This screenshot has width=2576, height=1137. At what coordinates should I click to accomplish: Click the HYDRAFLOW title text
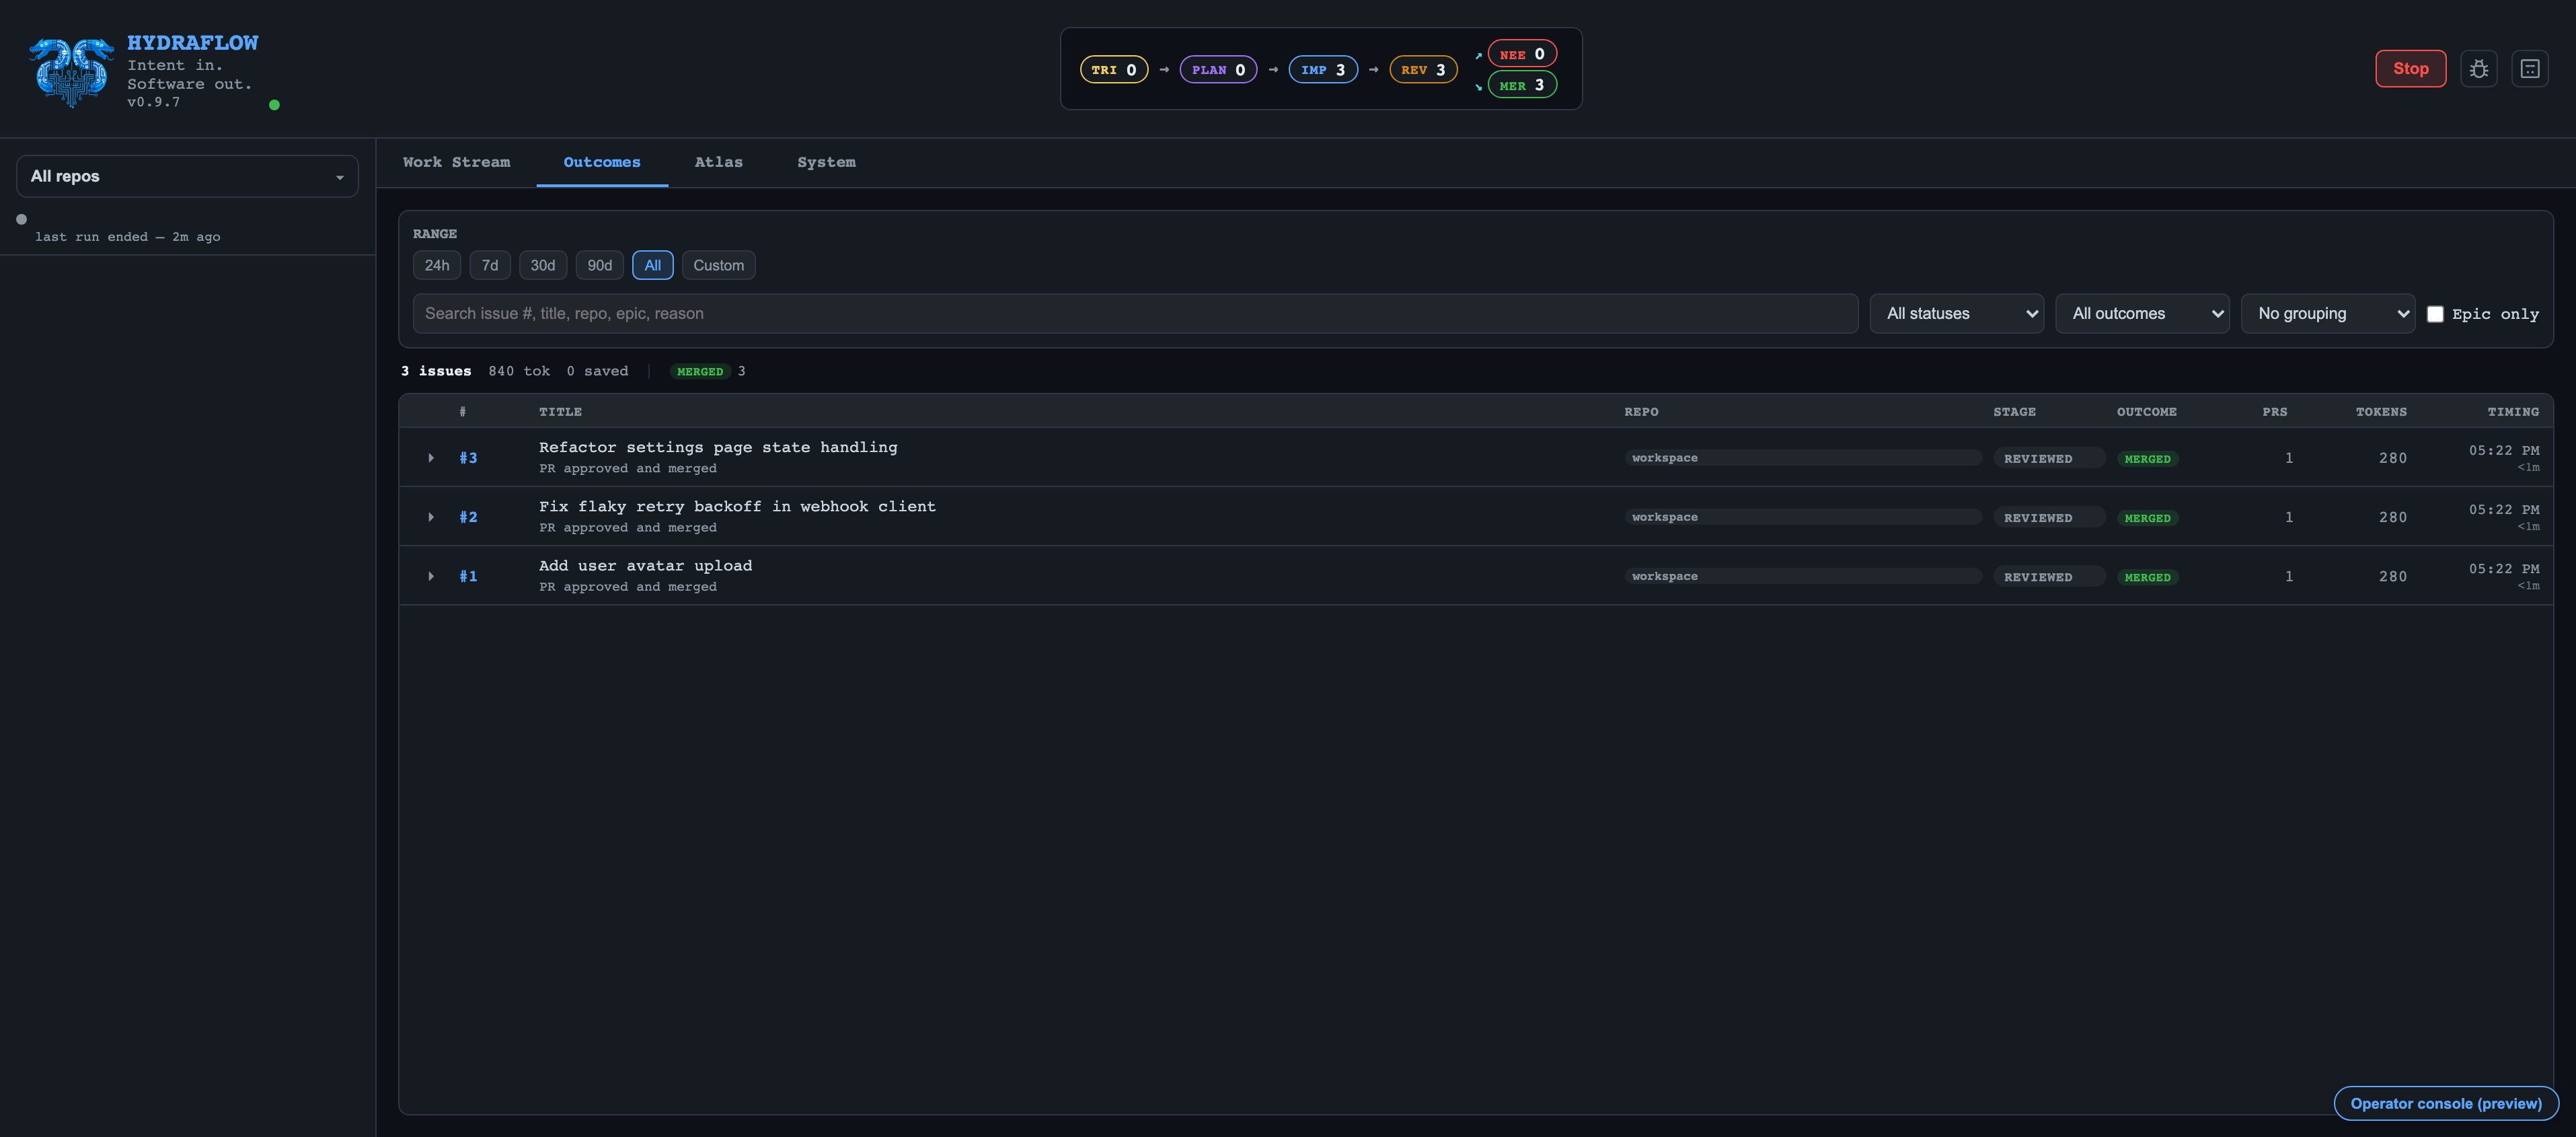[192, 43]
